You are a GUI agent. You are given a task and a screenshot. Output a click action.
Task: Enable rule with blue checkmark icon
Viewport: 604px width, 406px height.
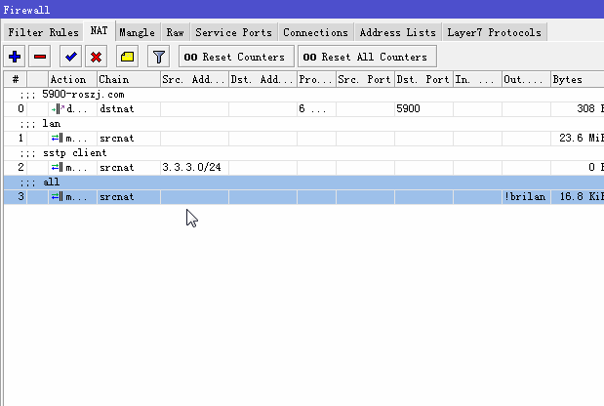click(71, 57)
